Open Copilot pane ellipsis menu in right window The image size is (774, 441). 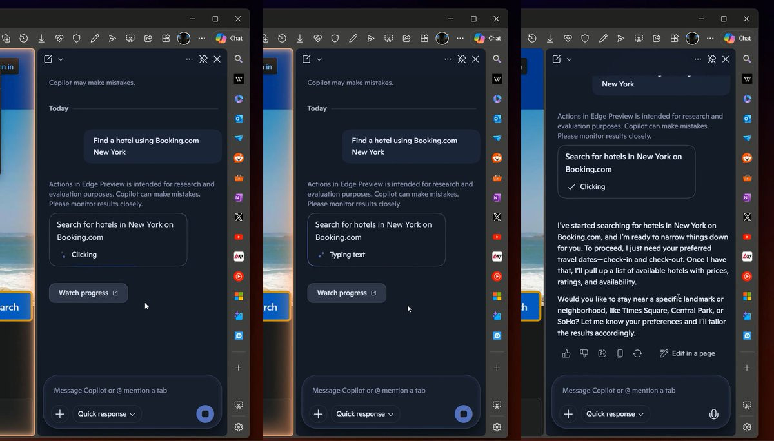698,59
